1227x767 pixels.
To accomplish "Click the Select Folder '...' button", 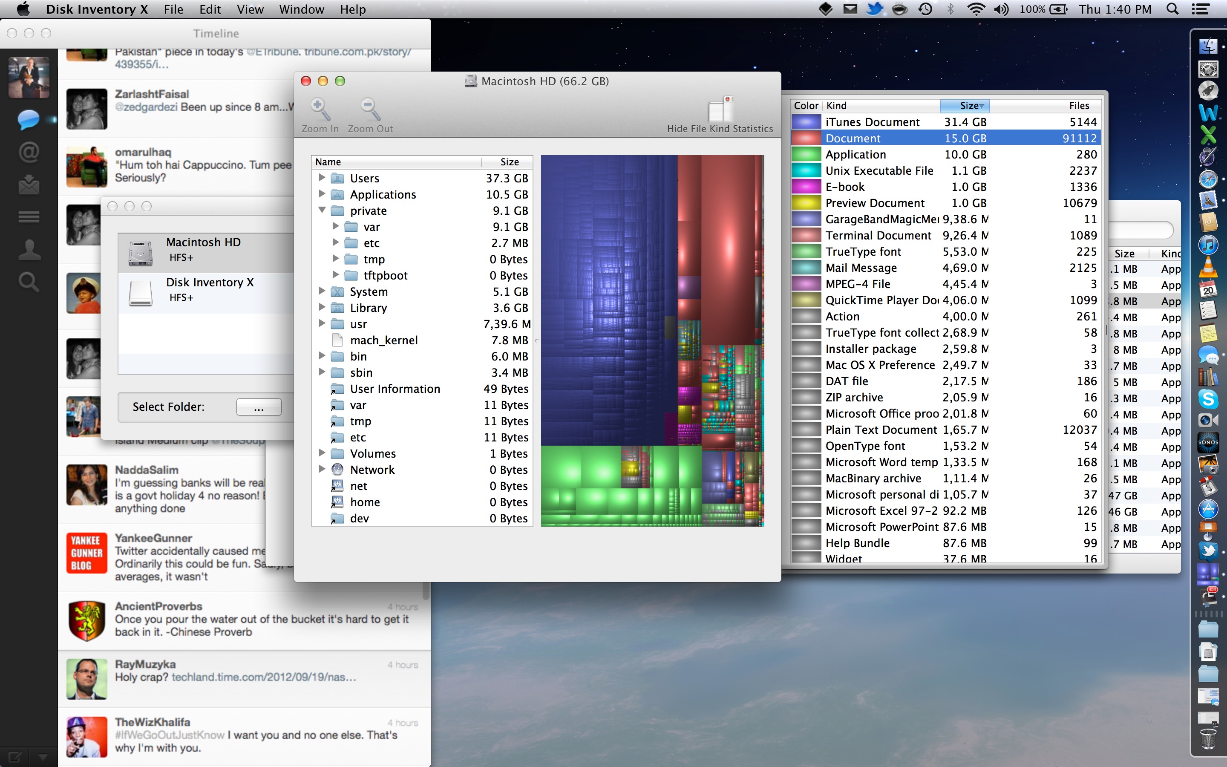I will (x=259, y=407).
